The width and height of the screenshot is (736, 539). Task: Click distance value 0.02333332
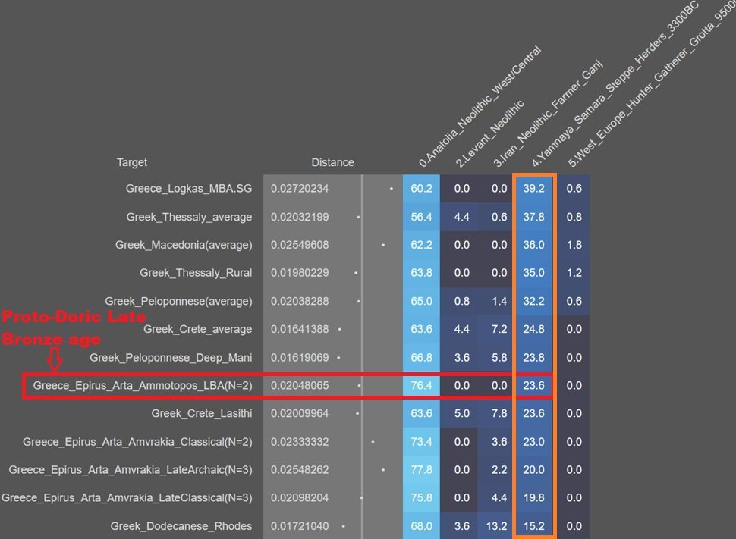(x=300, y=442)
